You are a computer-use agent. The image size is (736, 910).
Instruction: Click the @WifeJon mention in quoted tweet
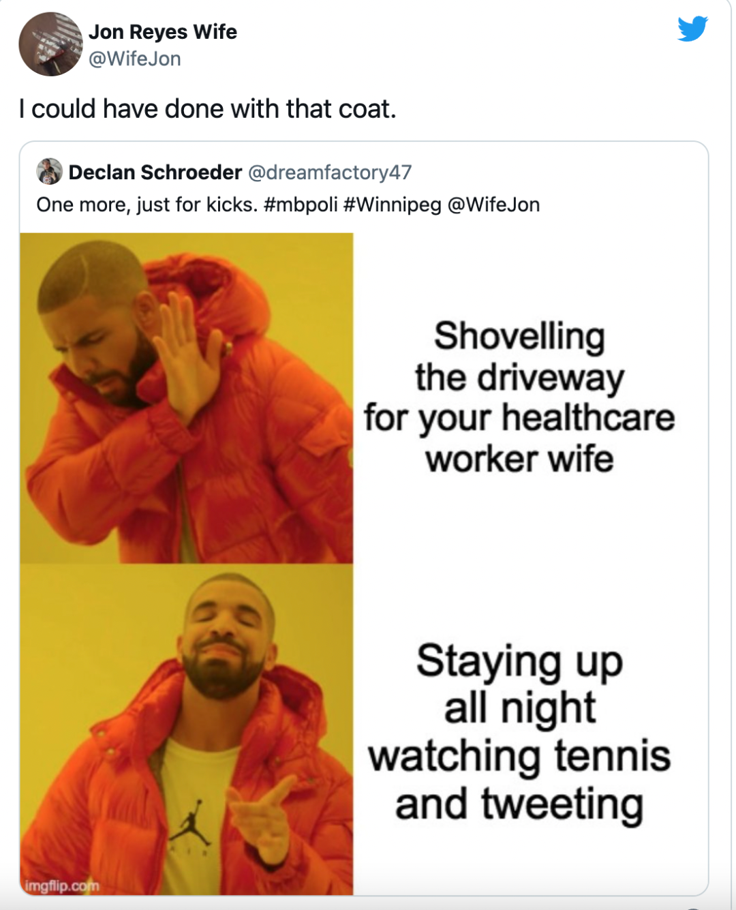[x=493, y=204]
